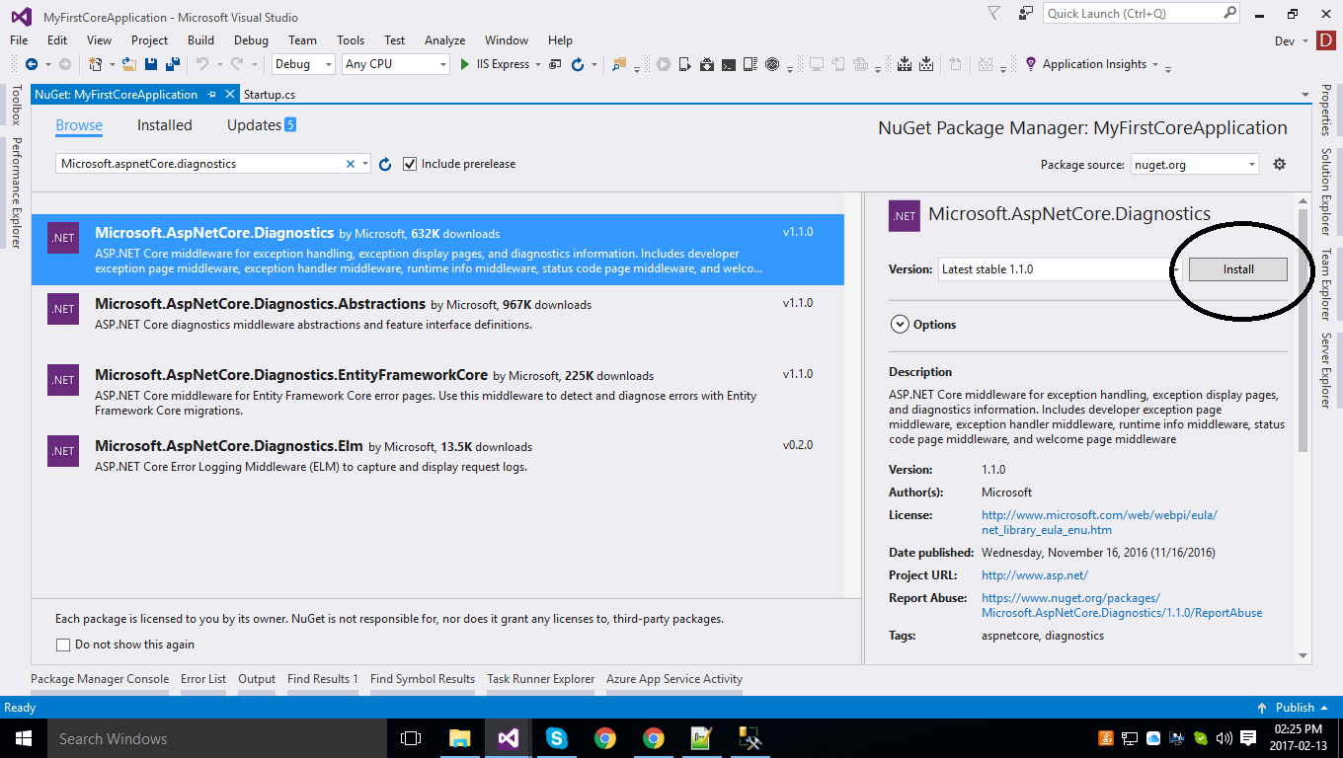
Task: Open the open-documents list dropdown arrow
Action: [1305, 95]
